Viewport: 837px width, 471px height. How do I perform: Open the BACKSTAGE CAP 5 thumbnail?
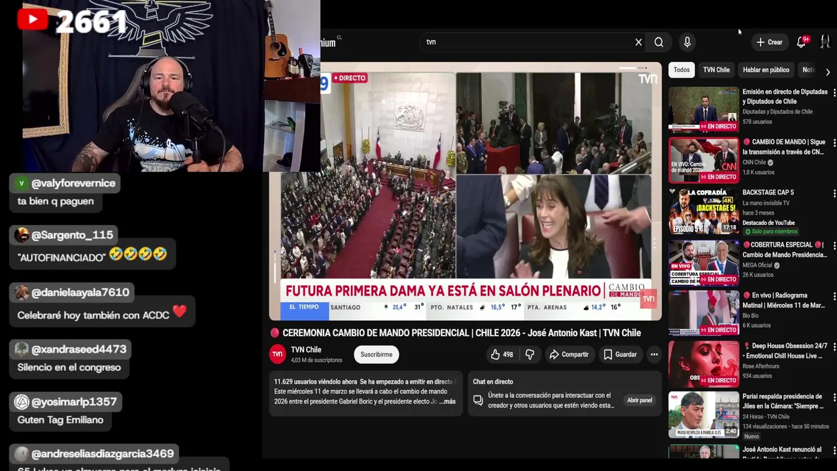[x=704, y=211]
